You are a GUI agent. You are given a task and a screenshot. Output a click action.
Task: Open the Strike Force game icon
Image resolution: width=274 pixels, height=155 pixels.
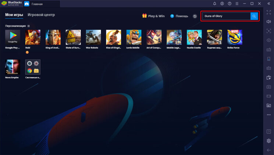(235, 37)
